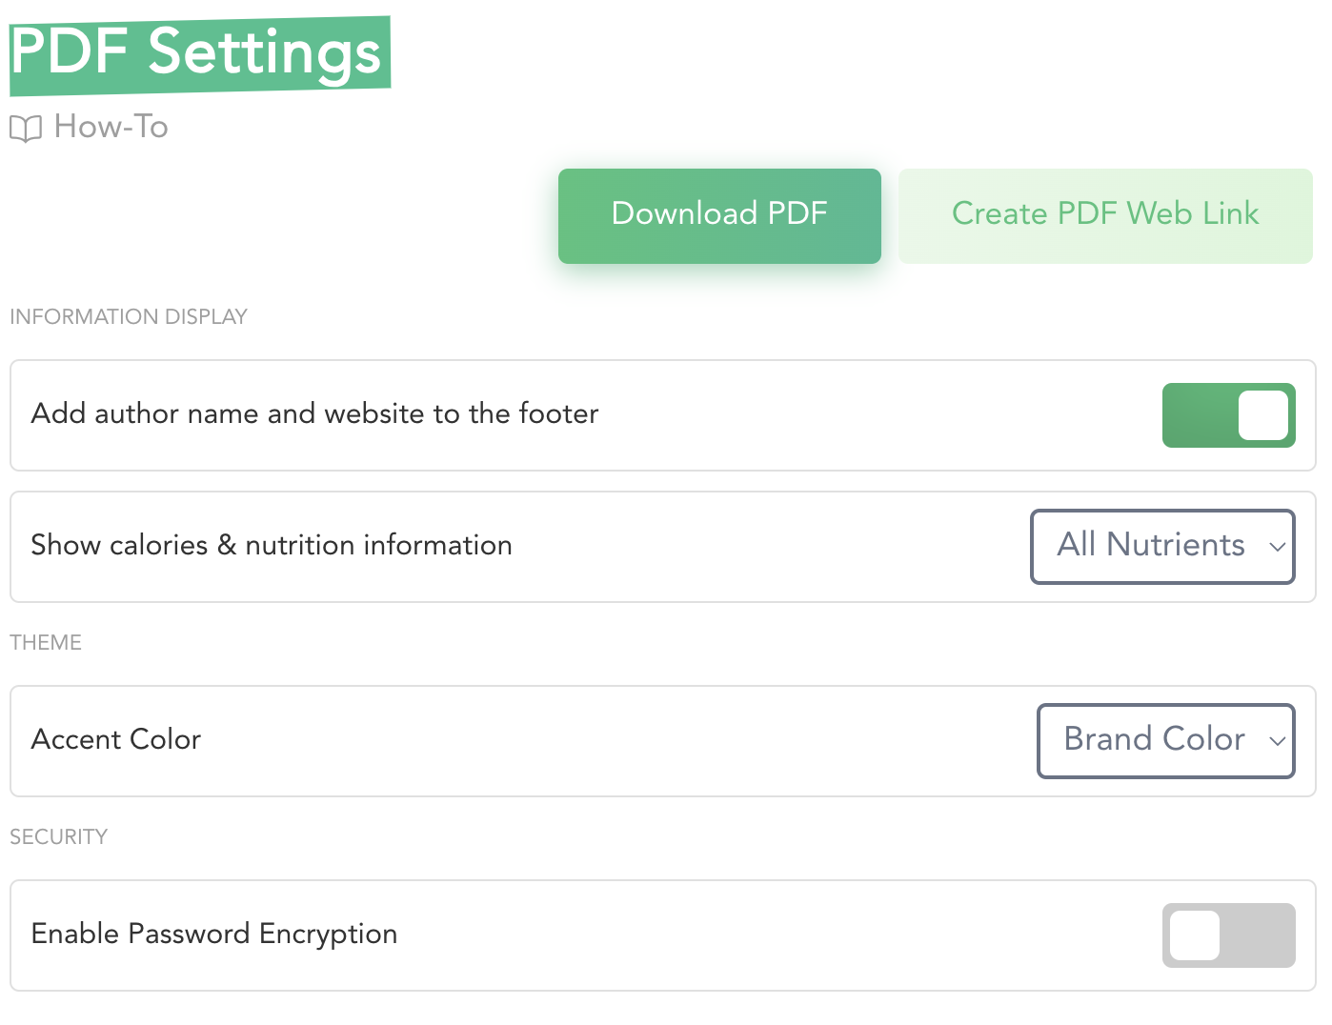
Task: Click the 'Enable Password Encryption' label text
Action: [214, 935]
